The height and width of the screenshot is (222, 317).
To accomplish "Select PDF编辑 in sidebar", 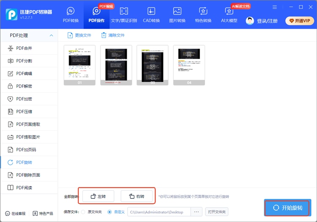I will [29, 74].
